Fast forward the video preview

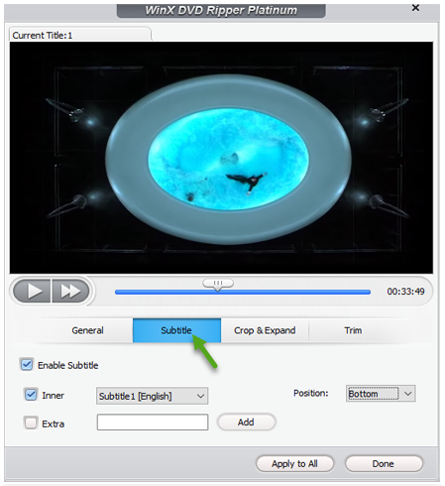pyautogui.click(x=70, y=291)
